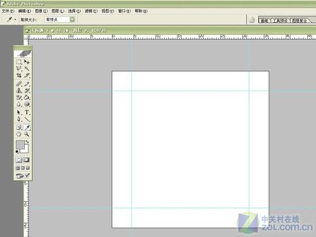This screenshot has width=316, height=237.
Task: Select the Zoom magnifier tool
Action: coord(27,134)
